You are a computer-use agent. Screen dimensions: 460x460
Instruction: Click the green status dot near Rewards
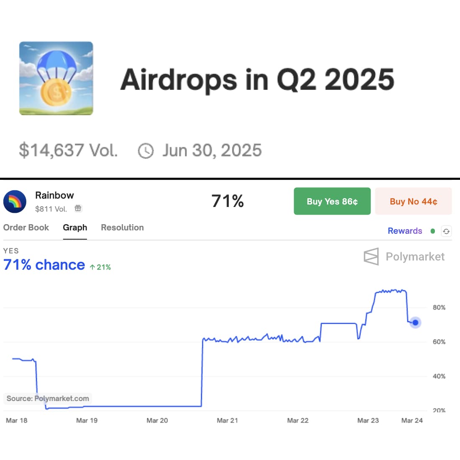point(433,231)
